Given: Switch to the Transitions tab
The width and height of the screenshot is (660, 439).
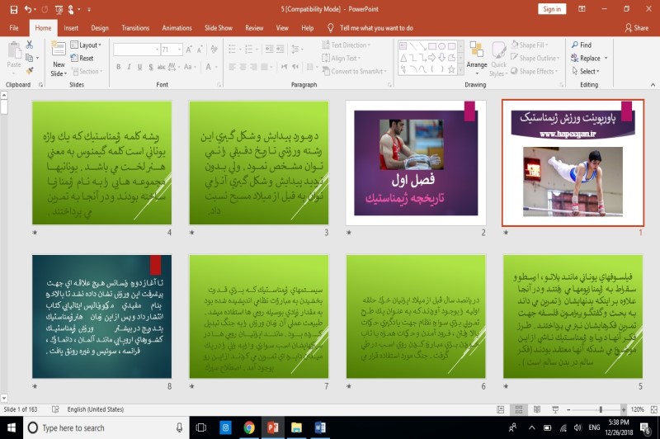Looking at the screenshot, I should coord(135,27).
